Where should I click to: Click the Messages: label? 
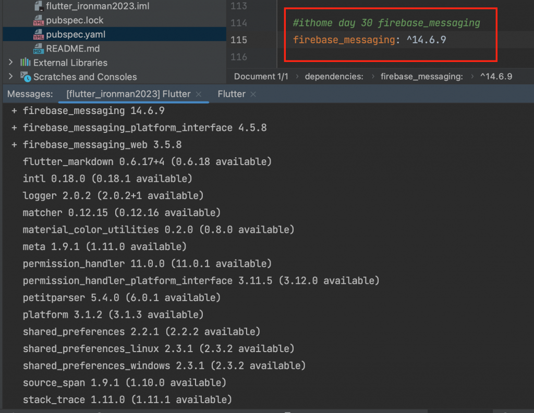(30, 94)
